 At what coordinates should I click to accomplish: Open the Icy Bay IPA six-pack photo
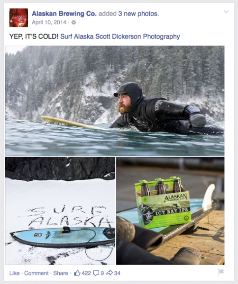pyautogui.click(x=170, y=211)
